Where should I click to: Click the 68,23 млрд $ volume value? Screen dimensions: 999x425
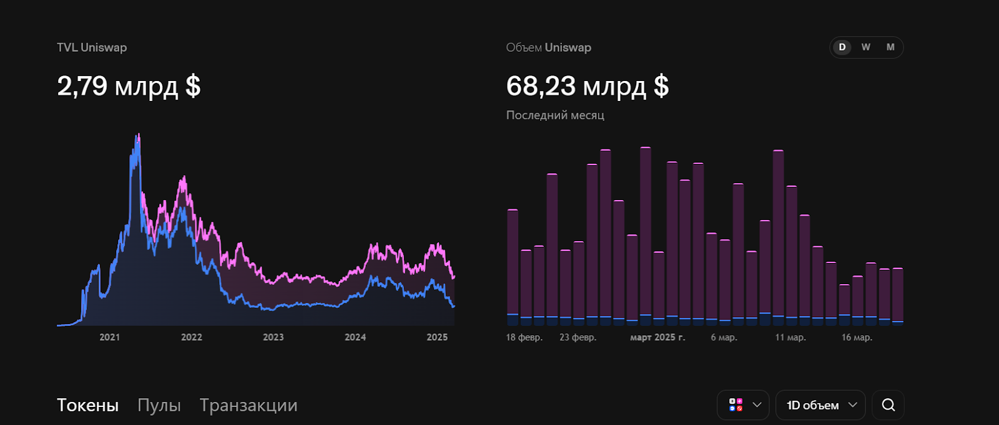587,86
